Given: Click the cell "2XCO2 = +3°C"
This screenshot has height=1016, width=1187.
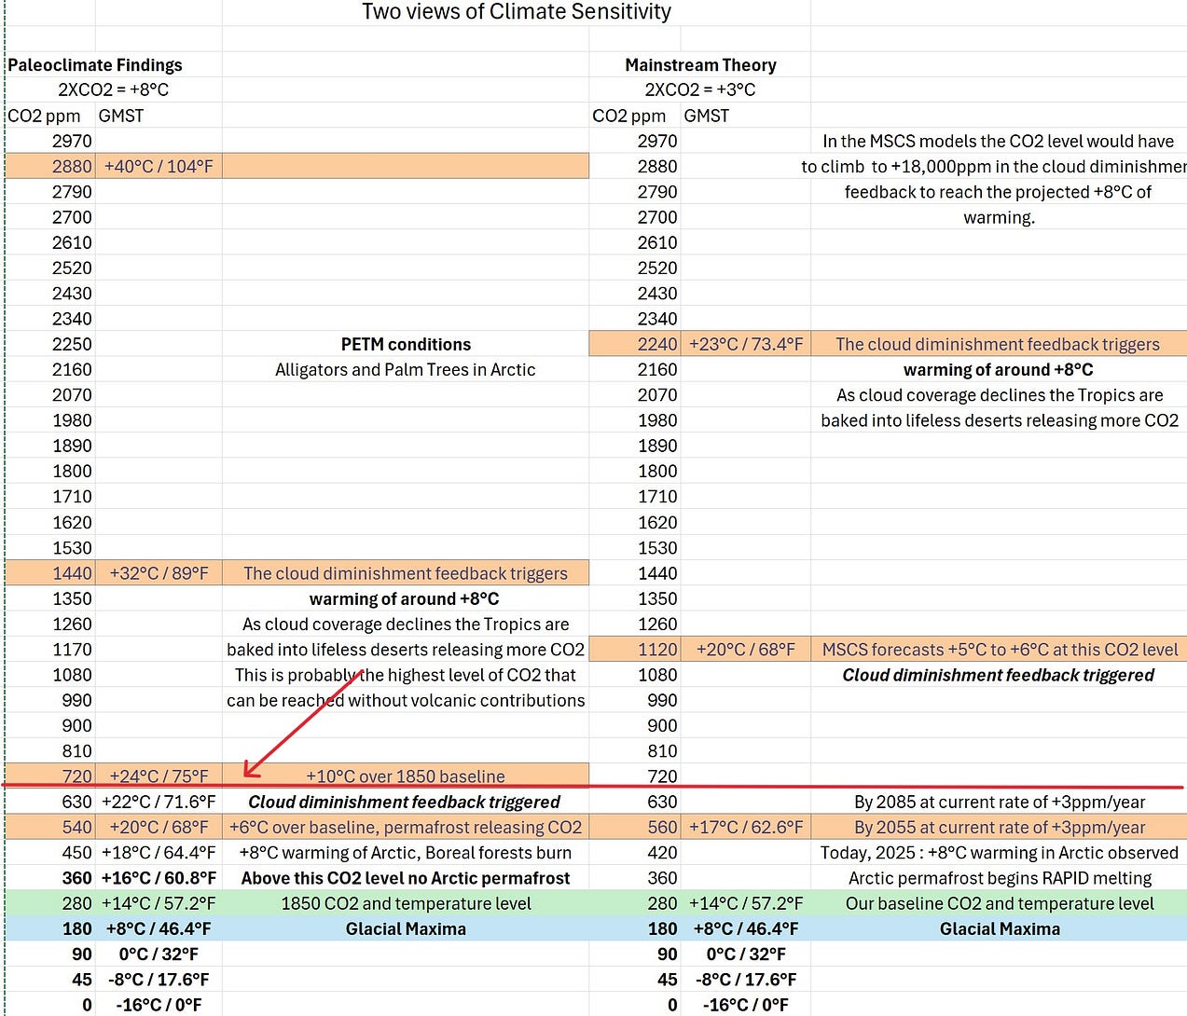Looking at the screenshot, I should 700,90.
